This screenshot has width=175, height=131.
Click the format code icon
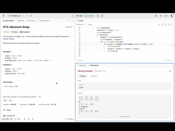pyautogui.click(x=159, y=25)
